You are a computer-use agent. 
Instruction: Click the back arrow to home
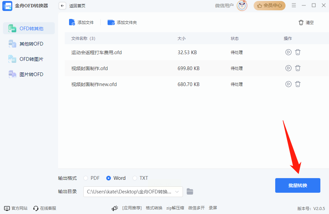click(x=62, y=6)
